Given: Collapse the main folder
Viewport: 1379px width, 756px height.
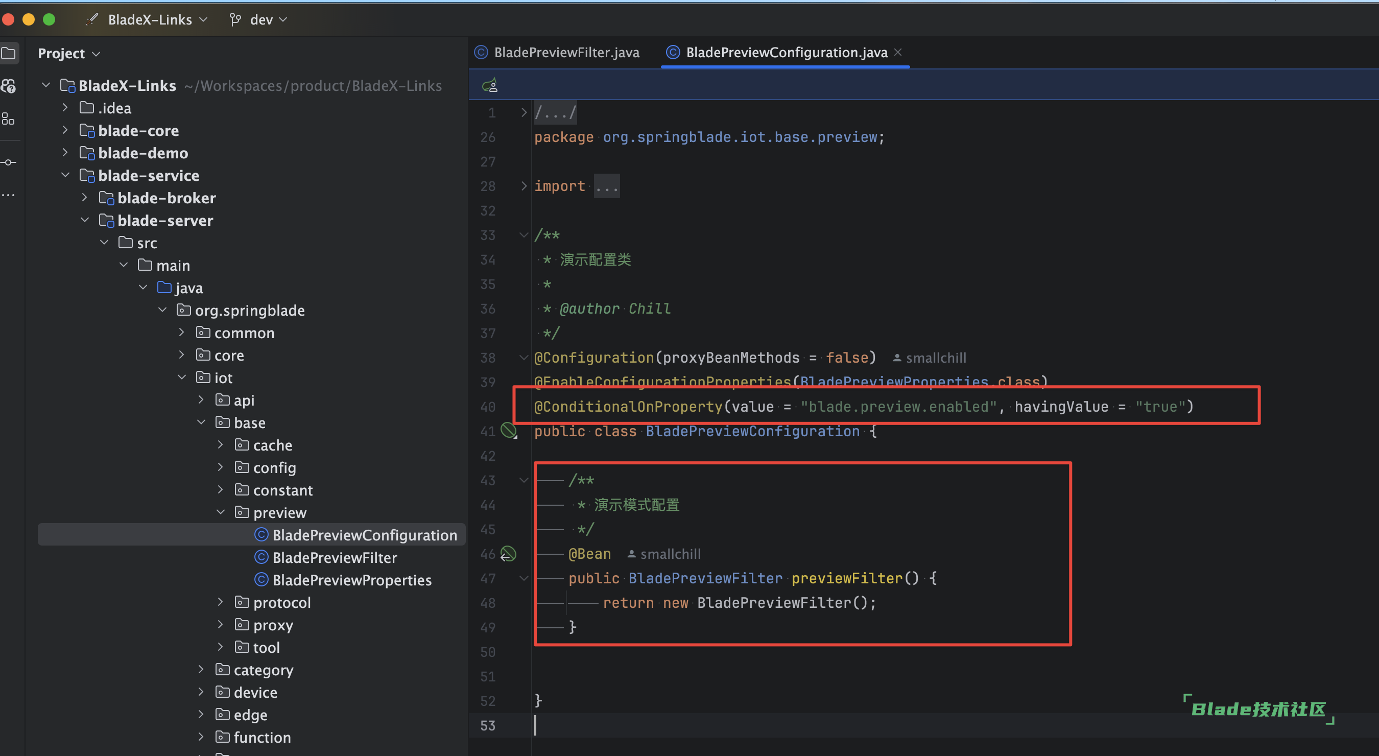Looking at the screenshot, I should point(124,265).
